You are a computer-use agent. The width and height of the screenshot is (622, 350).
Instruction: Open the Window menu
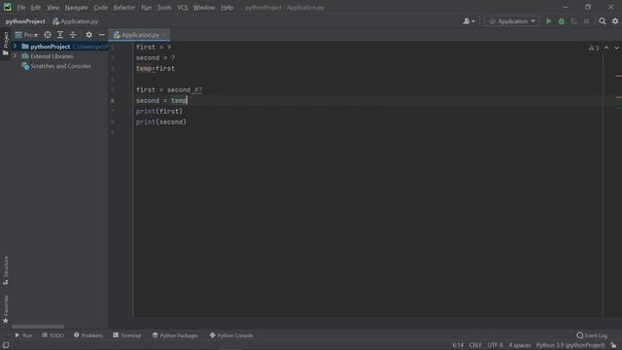[204, 8]
